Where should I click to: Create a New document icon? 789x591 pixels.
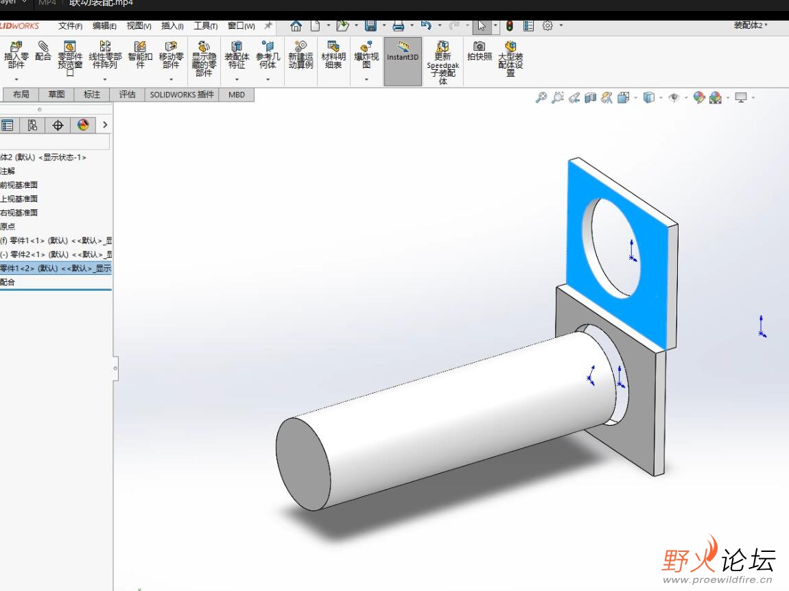point(316,25)
